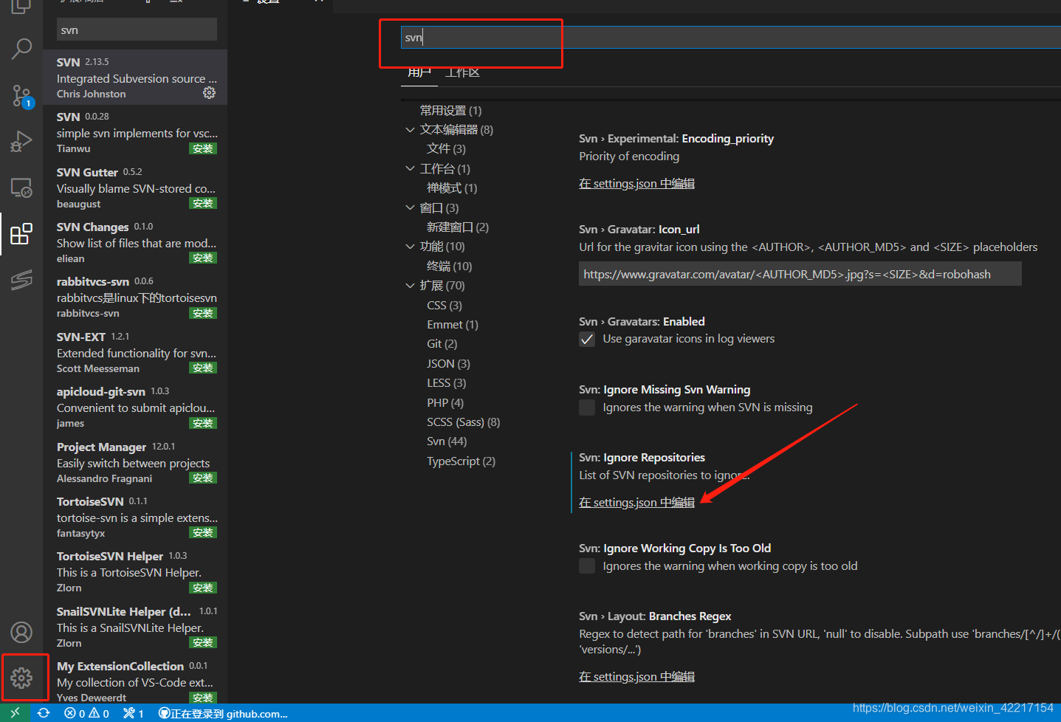Collapse the 功能 (10) settings group
1061x722 pixels.
click(x=410, y=247)
